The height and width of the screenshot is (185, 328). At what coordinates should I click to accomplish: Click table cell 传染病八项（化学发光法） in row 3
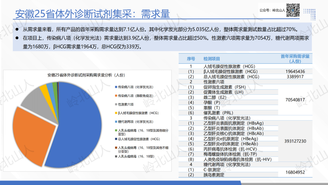[x=227, y=118]
